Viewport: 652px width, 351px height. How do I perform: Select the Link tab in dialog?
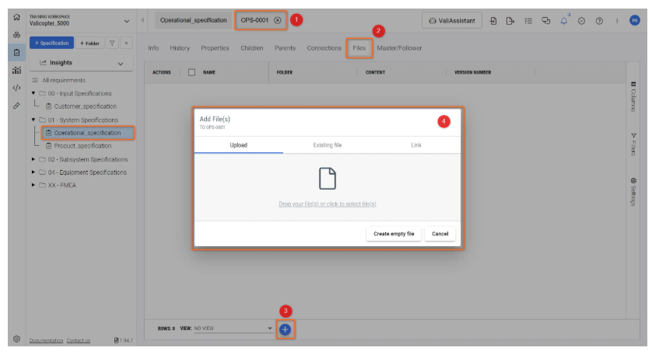click(416, 145)
